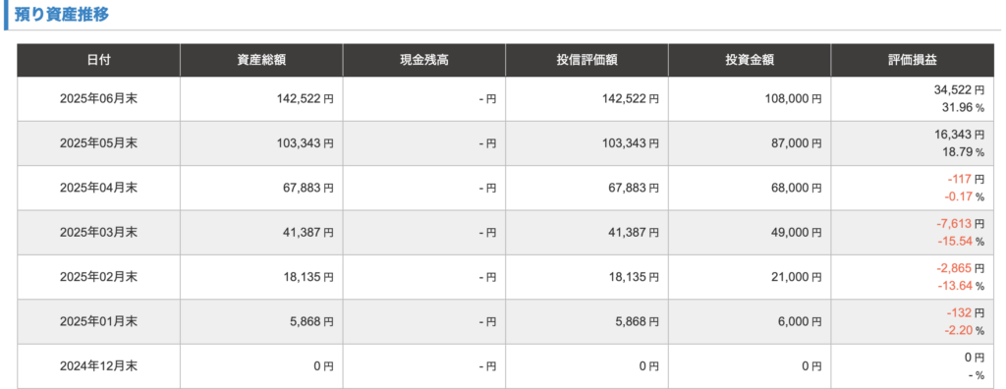Click the 34,522円 profit value
1006x389 pixels.
pyautogui.click(x=959, y=90)
